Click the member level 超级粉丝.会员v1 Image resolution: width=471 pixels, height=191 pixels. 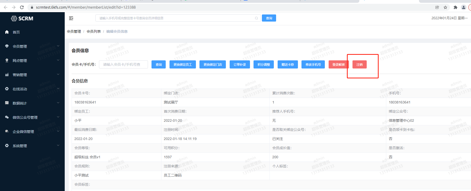point(87,157)
